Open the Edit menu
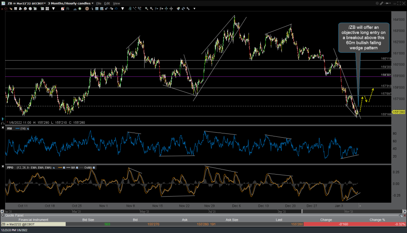Screen dimensions: 407x233 [x=107, y=3]
